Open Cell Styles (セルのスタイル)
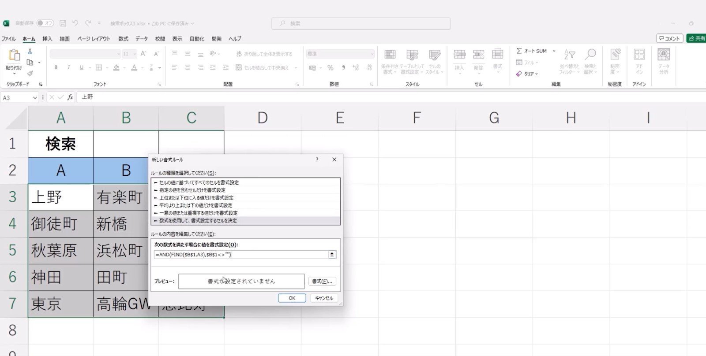 [435, 62]
